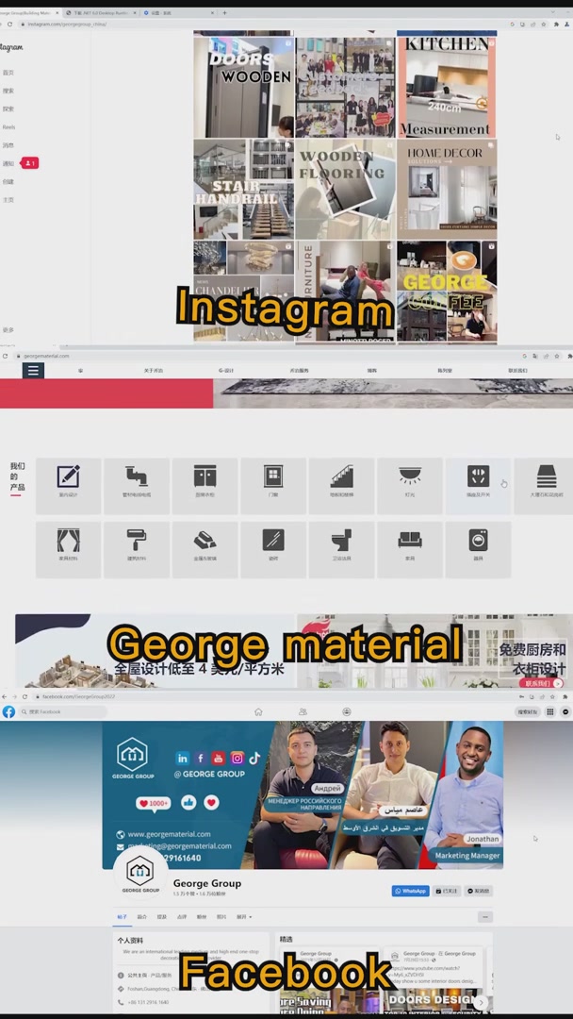Go to Facebook home via blue logo
Image resolution: width=573 pixels, height=1019 pixels.
[x=8, y=711]
